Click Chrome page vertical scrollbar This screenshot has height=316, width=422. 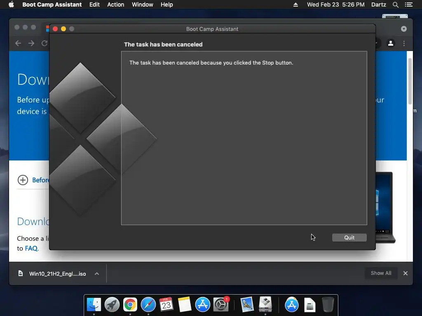[x=410, y=81]
